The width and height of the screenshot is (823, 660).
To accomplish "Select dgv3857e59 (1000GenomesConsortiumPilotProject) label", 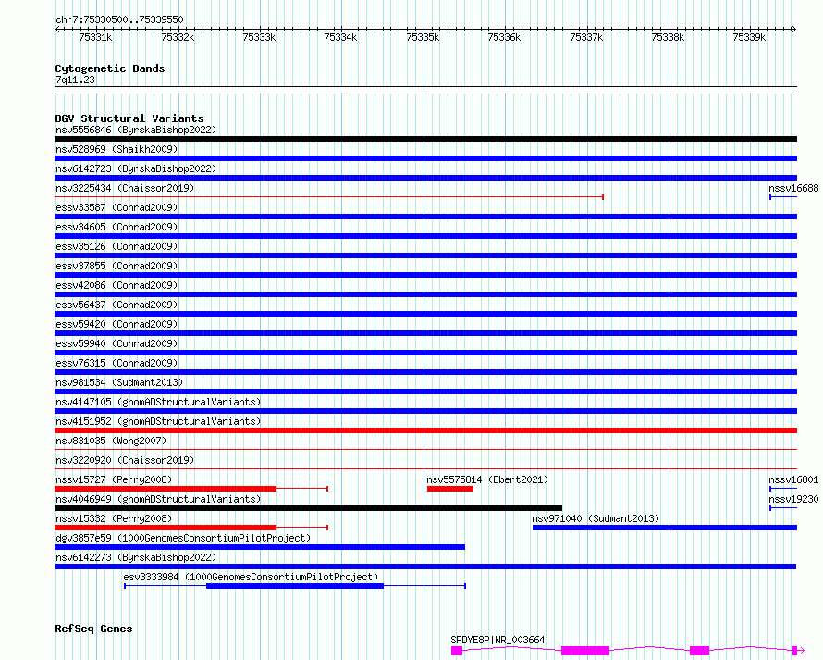I will (x=183, y=538).
